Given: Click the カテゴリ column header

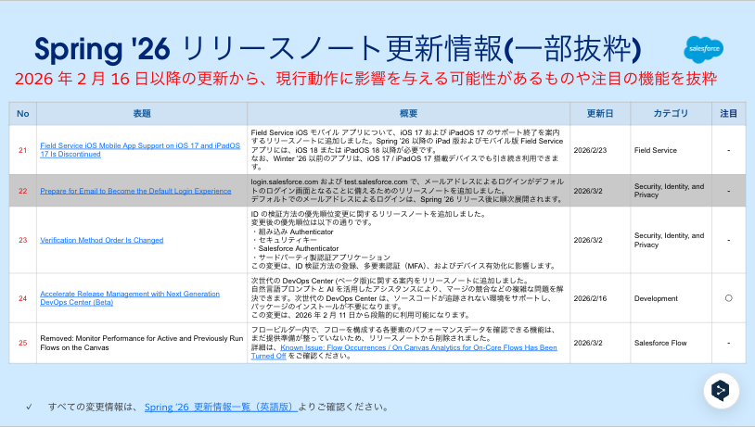Looking at the screenshot, I should 671,114.
